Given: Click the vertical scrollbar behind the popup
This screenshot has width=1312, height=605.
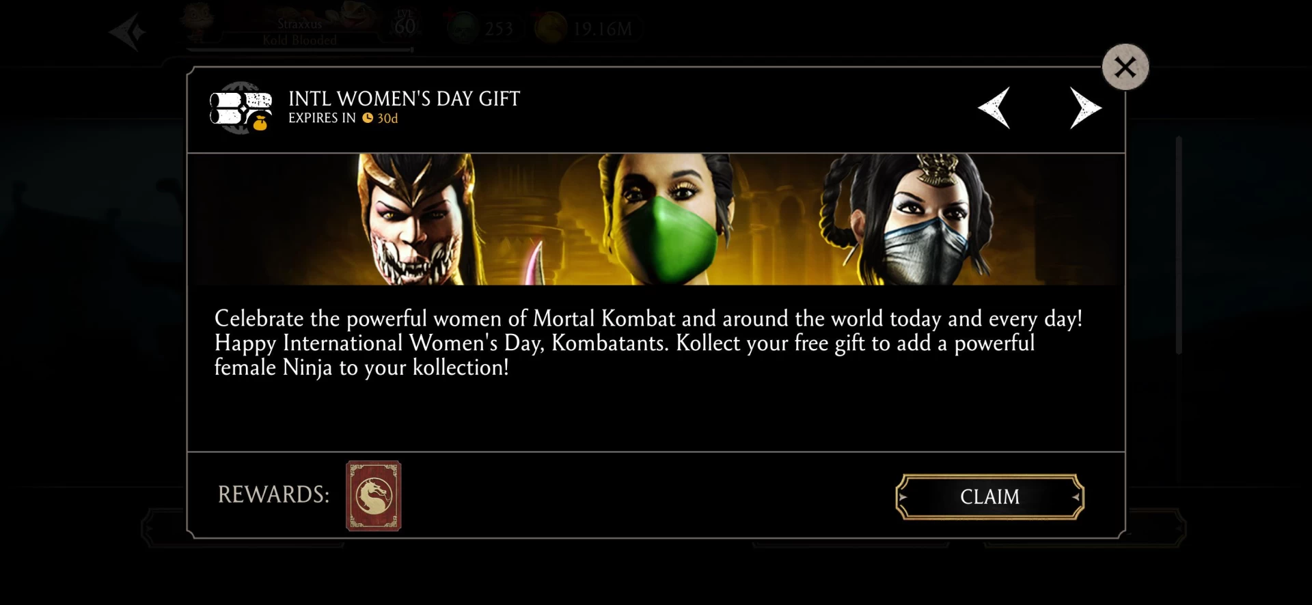Looking at the screenshot, I should [1178, 244].
